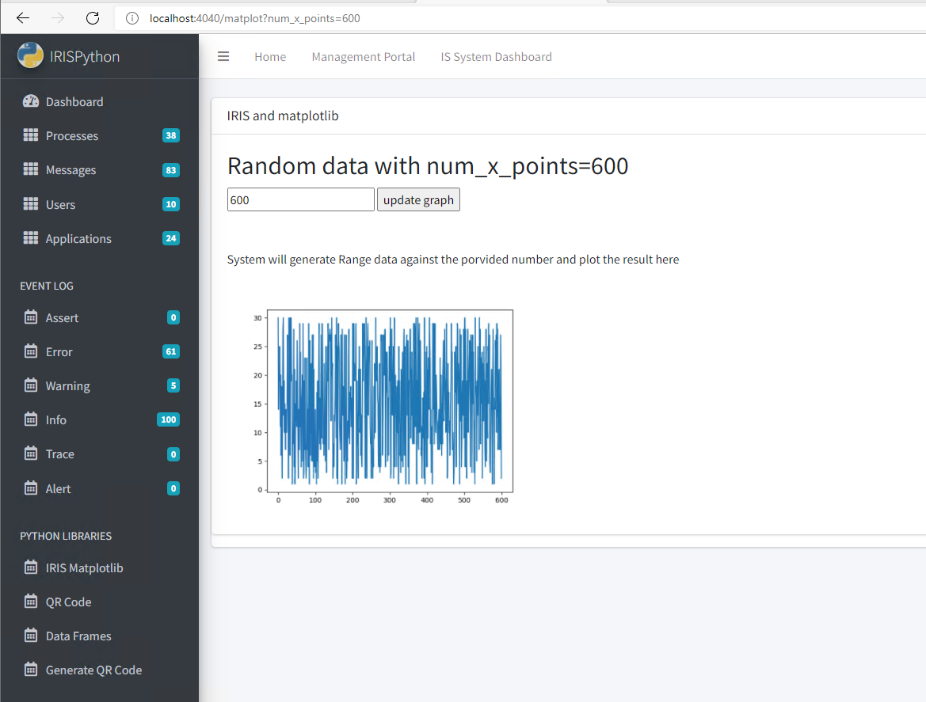
Task: Click the Processes grid icon
Action: click(x=31, y=135)
